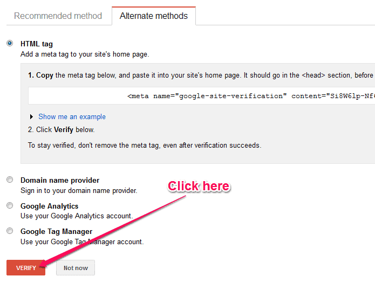Pick the Google Tag Manager radio option
The image size is (375, 283).
point(10,231)
